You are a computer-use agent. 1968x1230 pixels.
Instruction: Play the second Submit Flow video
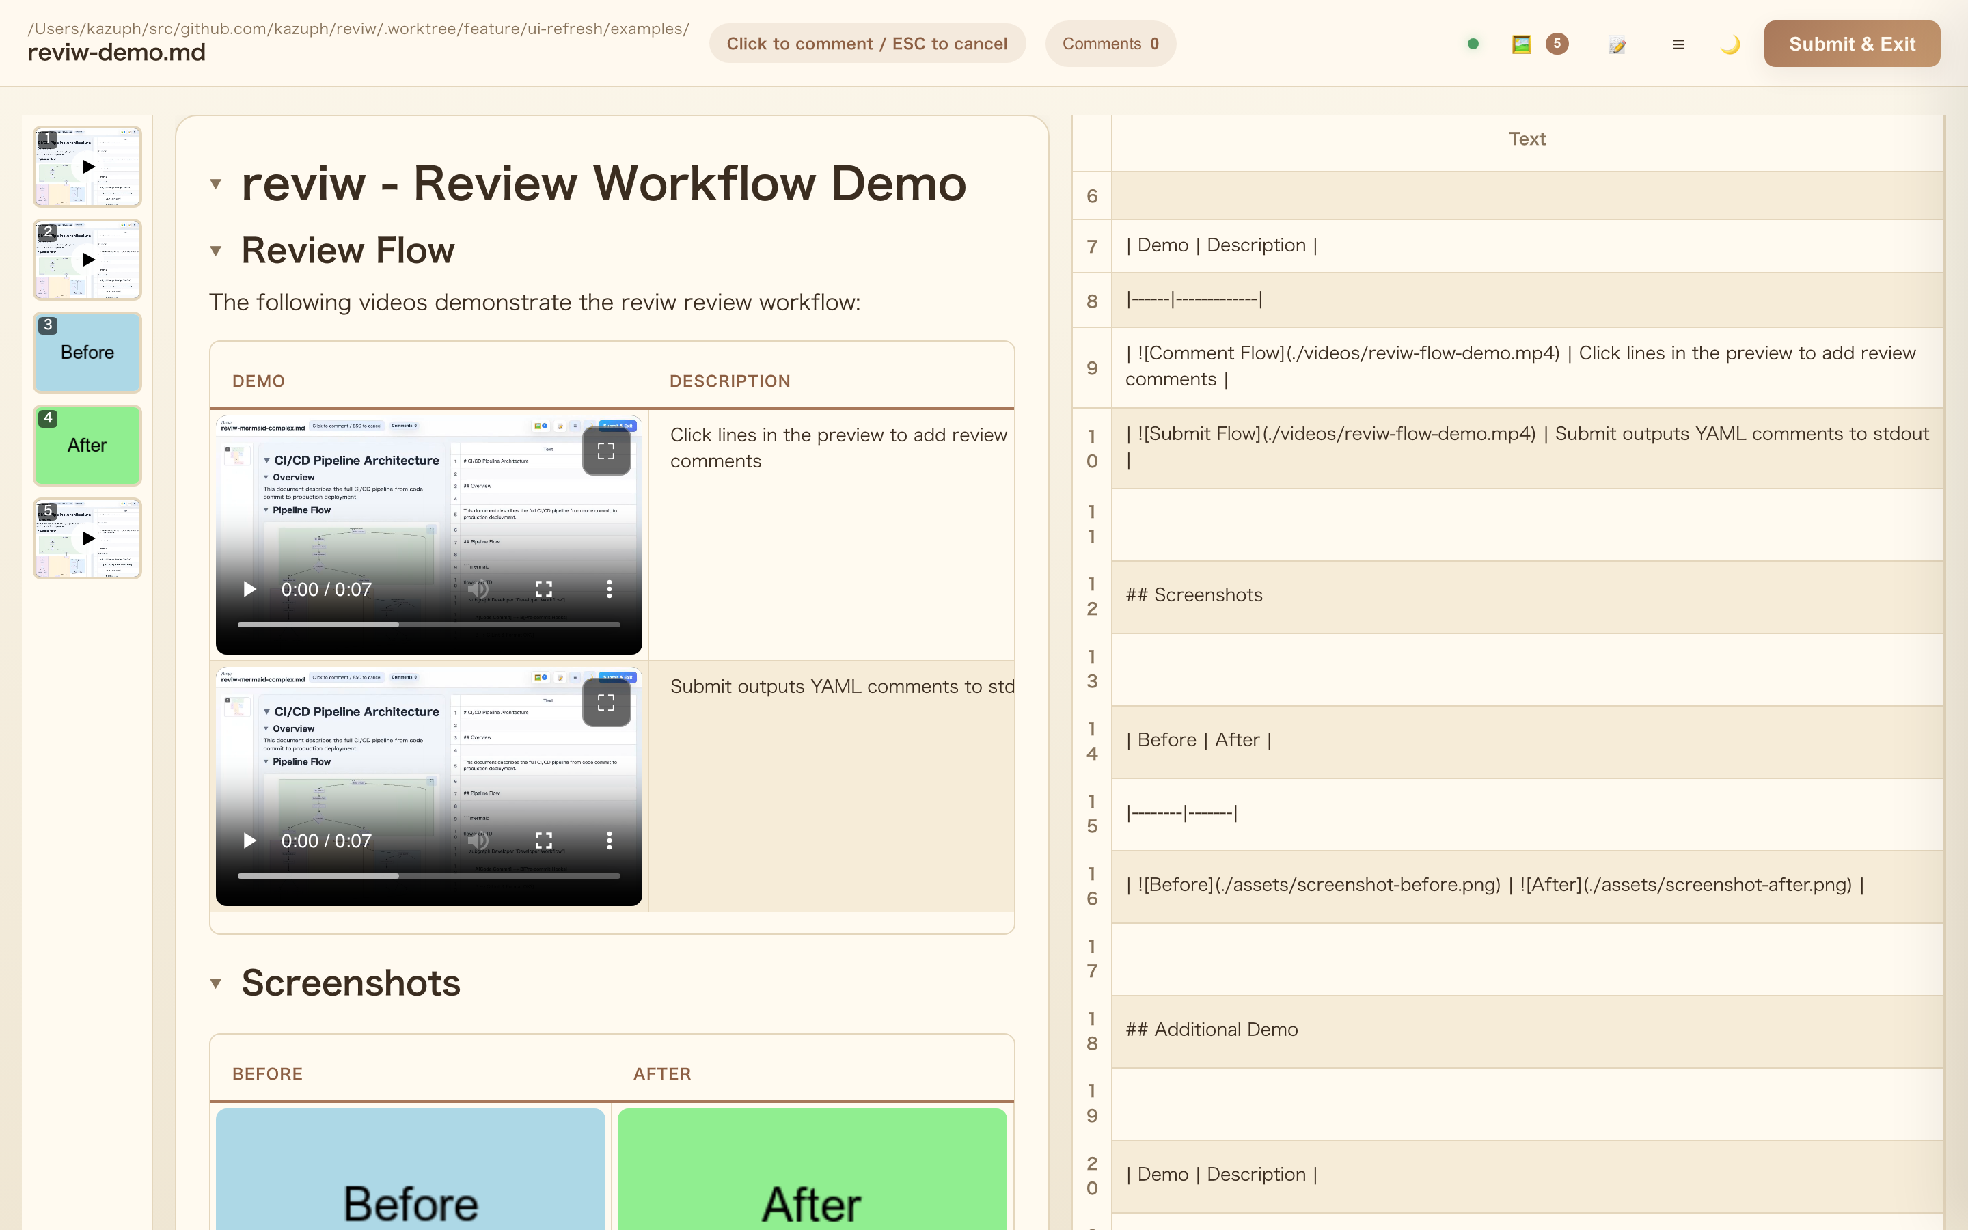click(x=249, y=840)
